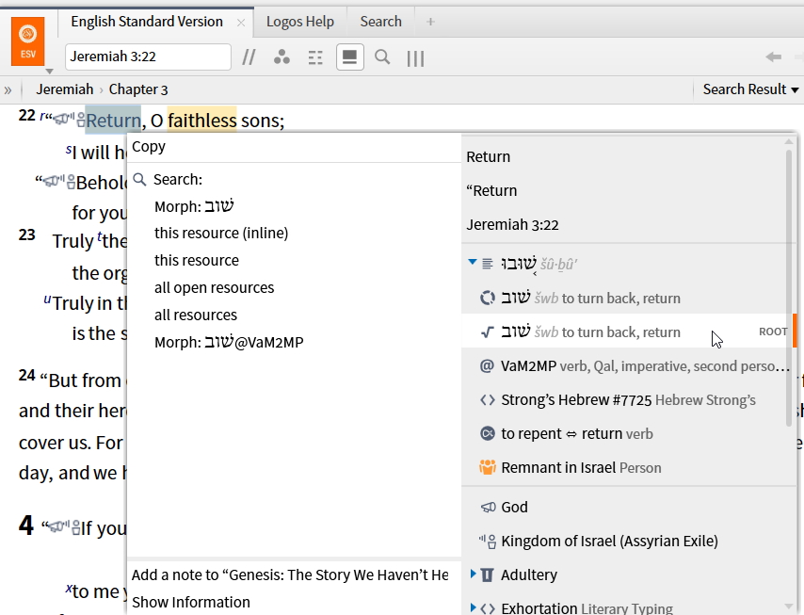Open the visual filters three-dots icon

point(281,57)
